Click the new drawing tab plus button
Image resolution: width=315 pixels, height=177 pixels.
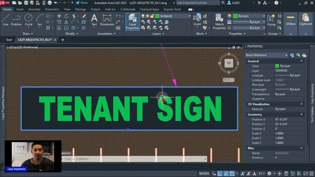coord(63,40)
